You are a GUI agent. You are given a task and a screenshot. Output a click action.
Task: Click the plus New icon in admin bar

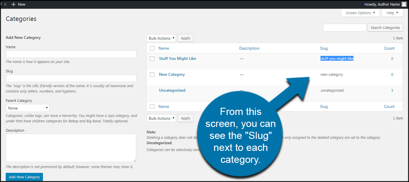(x=14, y=4)
